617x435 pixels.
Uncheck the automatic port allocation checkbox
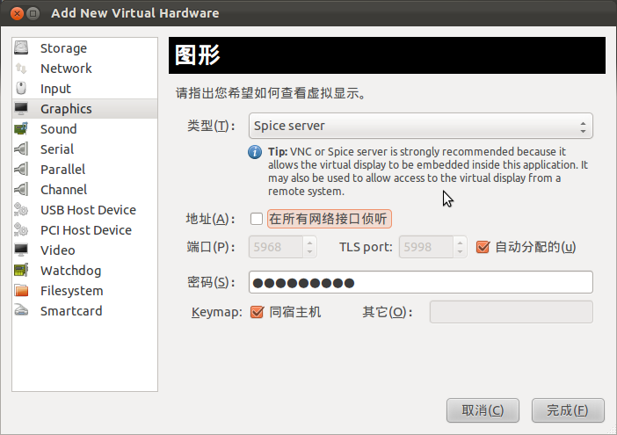(x=483, y=247)
